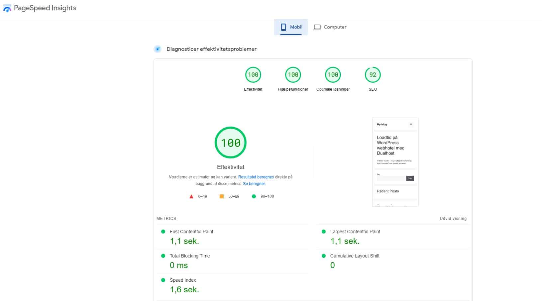Click the phone icon in Mobil tab

(283, 27)
